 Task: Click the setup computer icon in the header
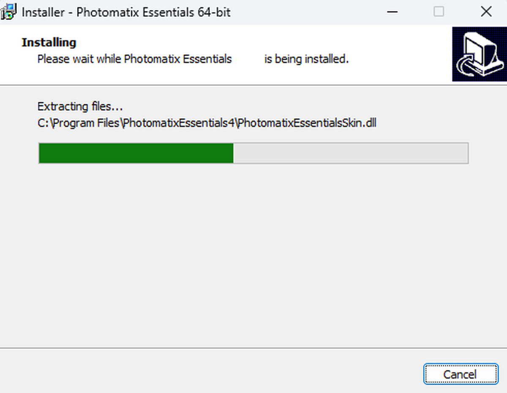coord(479,54)
